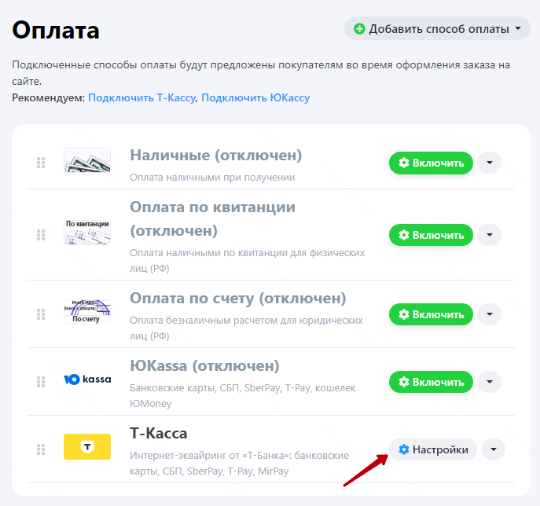Screen dimensions: 540x506
Task: Enable the ЮKassa payment method
Action: [431, 382]
